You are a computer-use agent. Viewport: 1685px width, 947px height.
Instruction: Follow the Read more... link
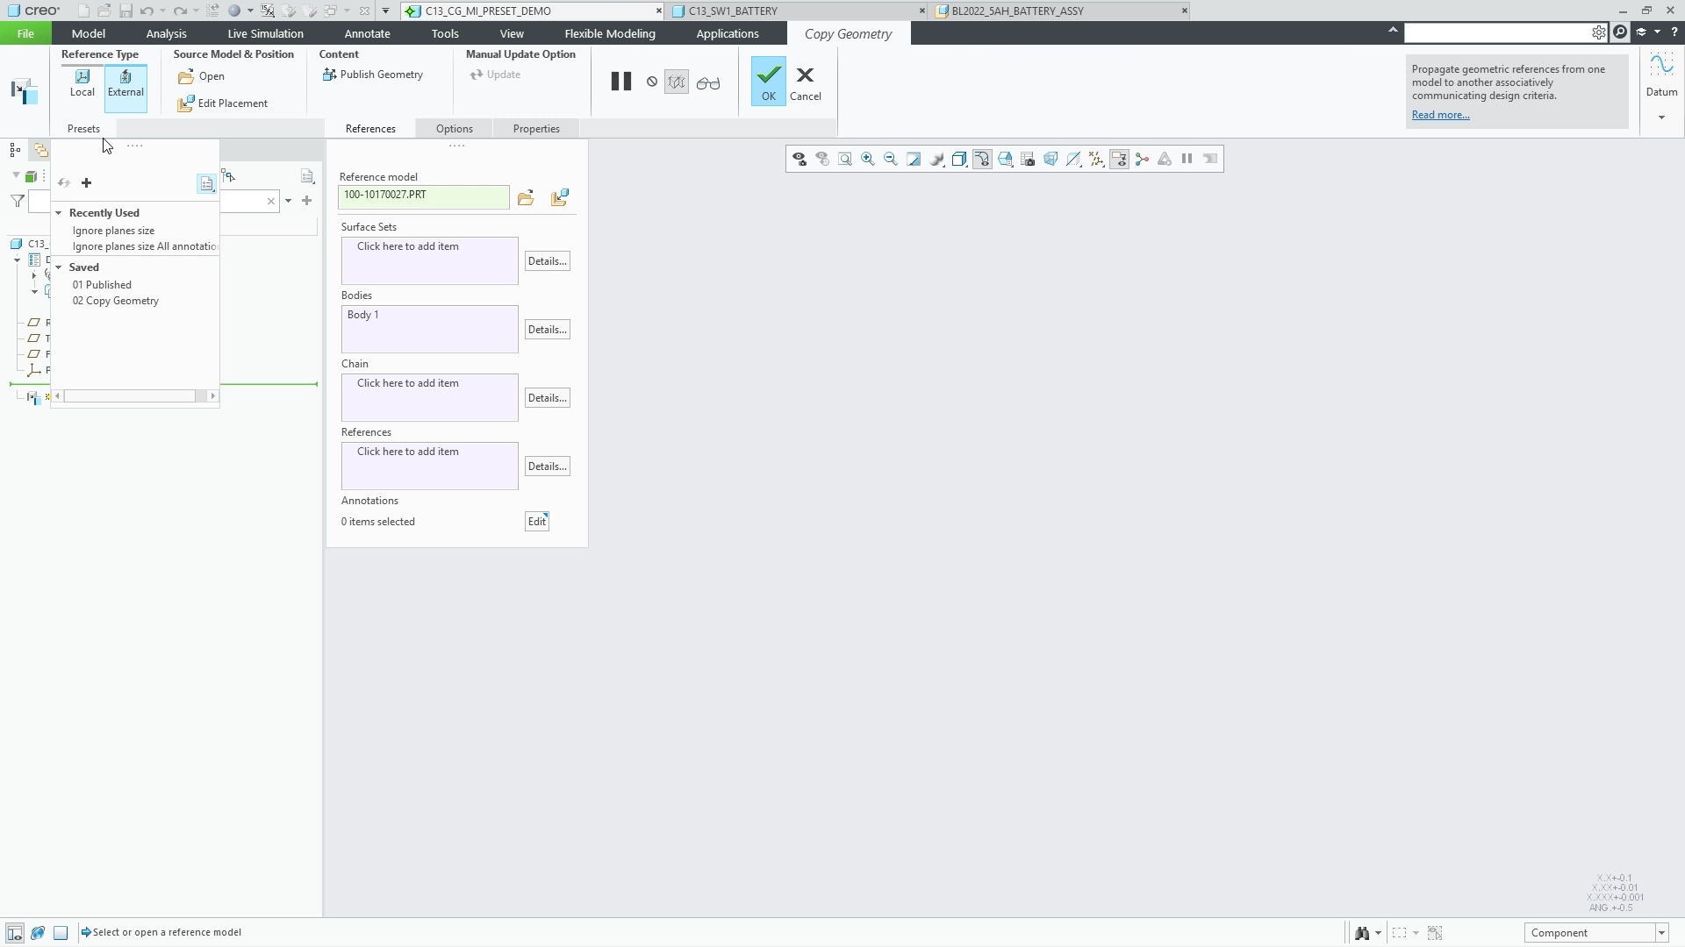pyautogui.click(x=1440, y=115)
